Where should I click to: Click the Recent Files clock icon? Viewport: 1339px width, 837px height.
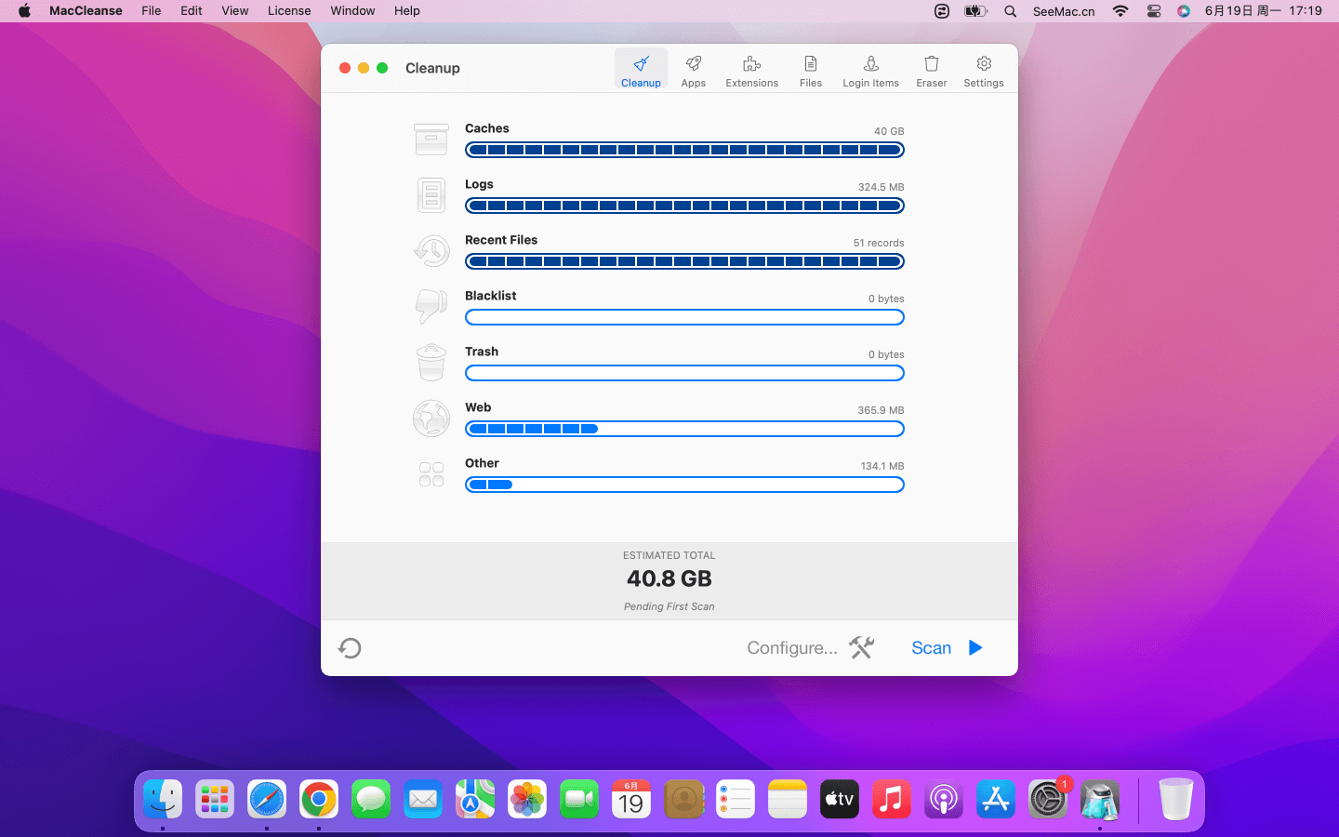[431, 251]
